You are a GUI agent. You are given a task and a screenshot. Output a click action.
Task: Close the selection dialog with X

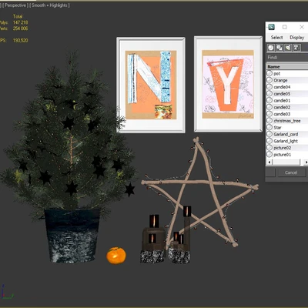pyautogui.click(x=302, y=27)
